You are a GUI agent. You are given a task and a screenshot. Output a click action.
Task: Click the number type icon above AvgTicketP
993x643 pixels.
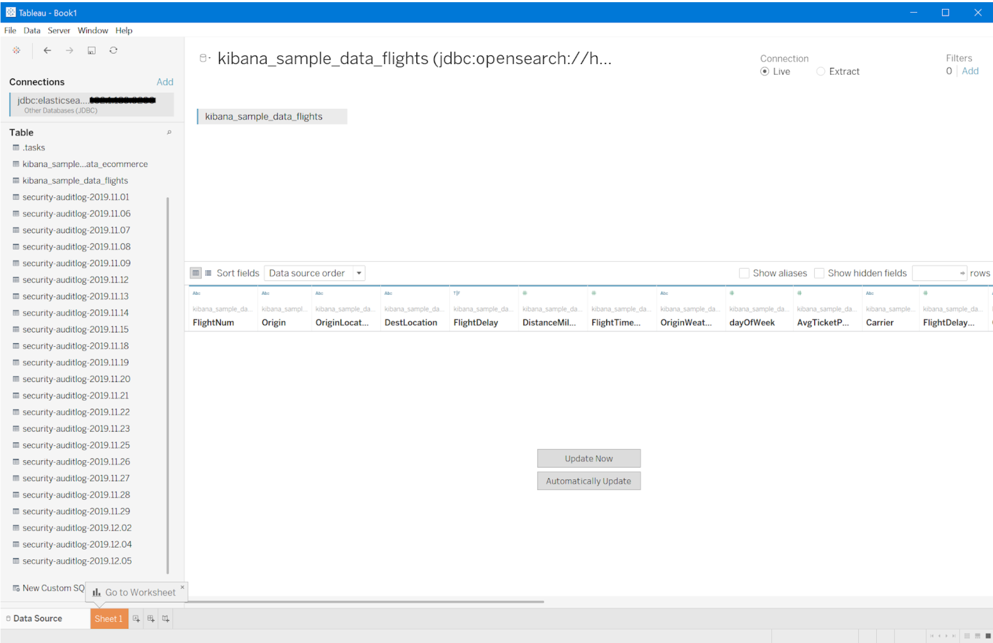(799, 293)
